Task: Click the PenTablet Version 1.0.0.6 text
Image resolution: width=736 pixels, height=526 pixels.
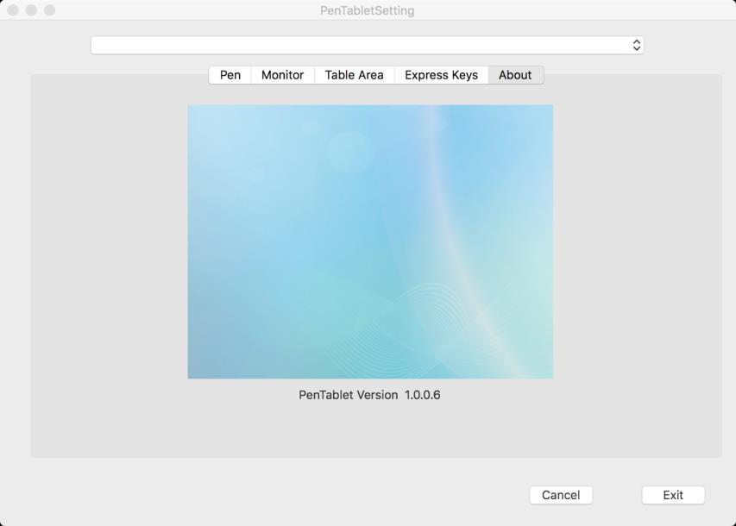Action: click(x=369, y=395)
